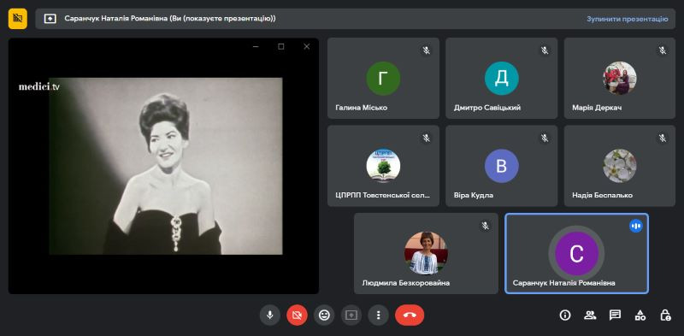Click the name label Надія Беспалько
This screenshot has width=684, height=336.
[x=602, y=195]
